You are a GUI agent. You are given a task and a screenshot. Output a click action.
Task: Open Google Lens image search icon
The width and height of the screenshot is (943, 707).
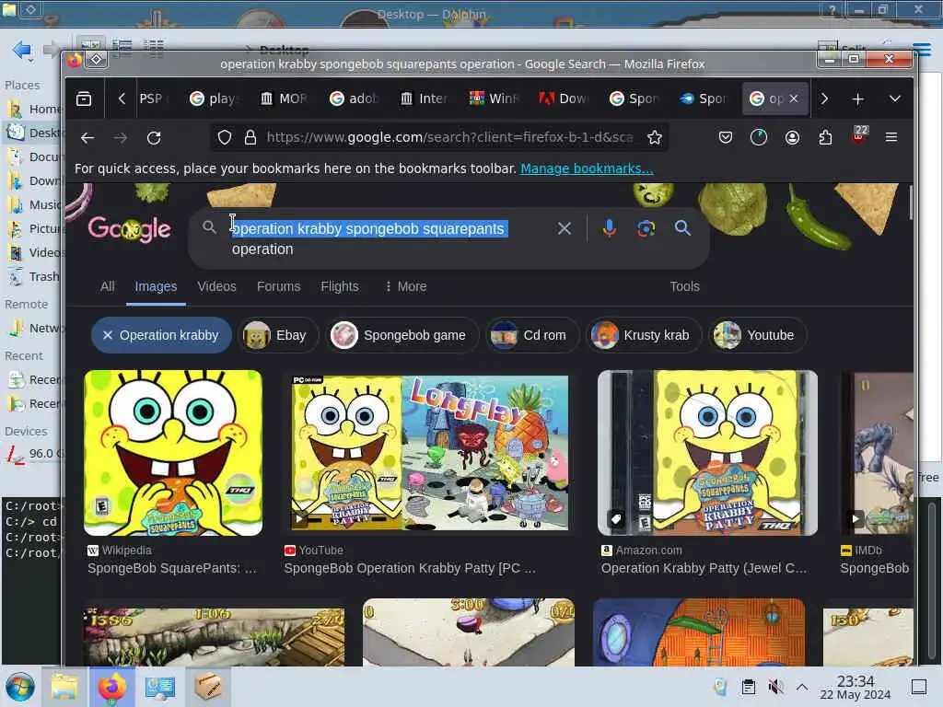tap(646, 228)
